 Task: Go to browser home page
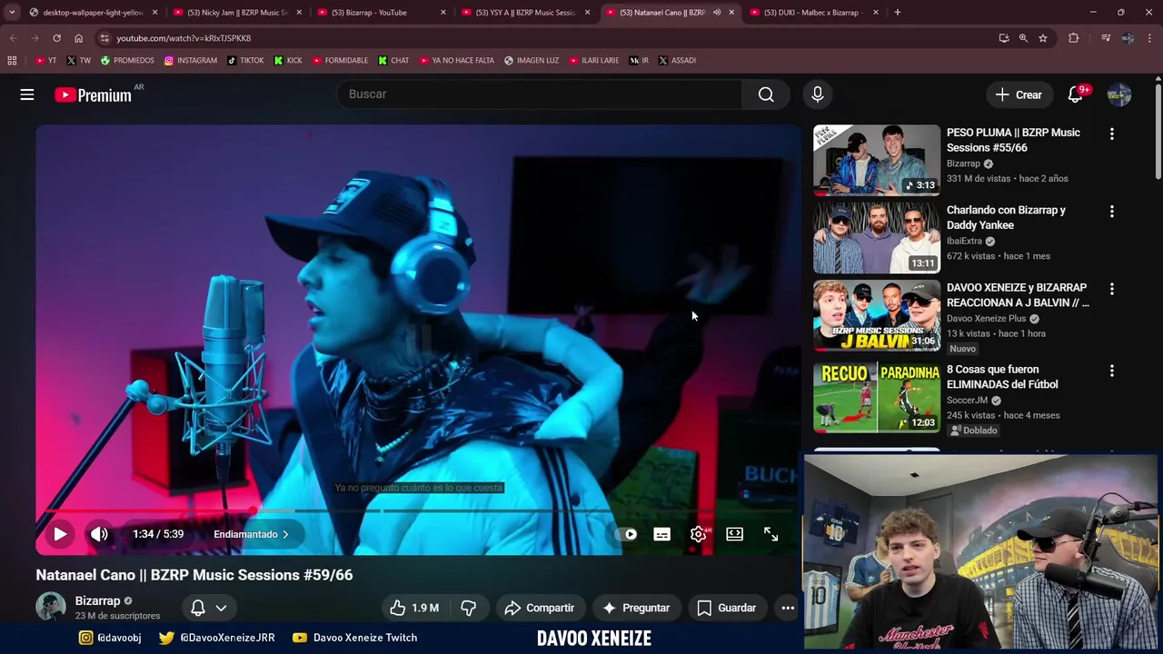click(79, 38)
